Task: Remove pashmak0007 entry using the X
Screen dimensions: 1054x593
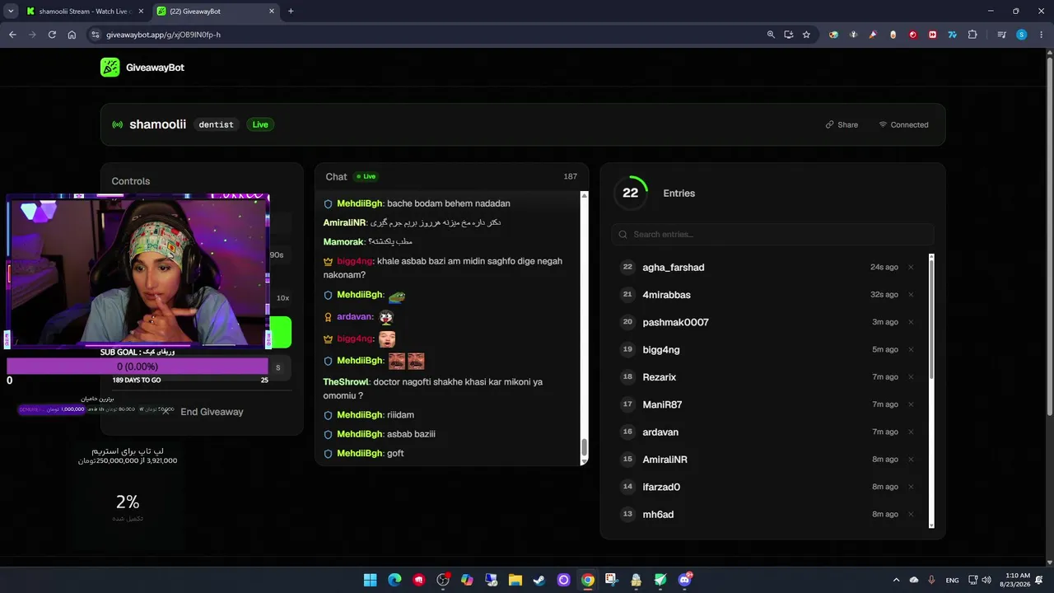Action: click(x=911, y=322)
